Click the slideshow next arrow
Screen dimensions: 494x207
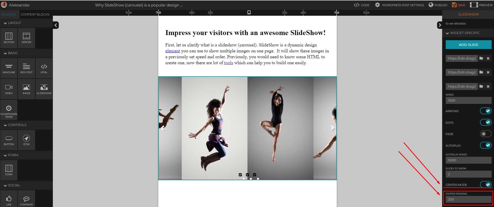[333, 128]
